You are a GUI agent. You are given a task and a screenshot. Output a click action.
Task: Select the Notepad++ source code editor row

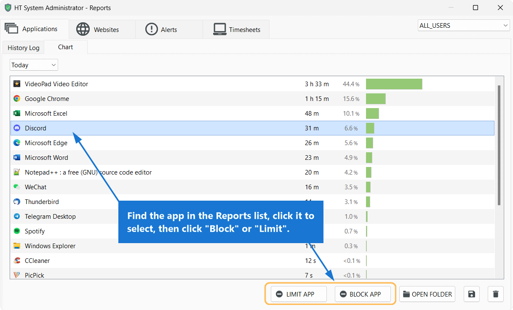click(252, 172)
